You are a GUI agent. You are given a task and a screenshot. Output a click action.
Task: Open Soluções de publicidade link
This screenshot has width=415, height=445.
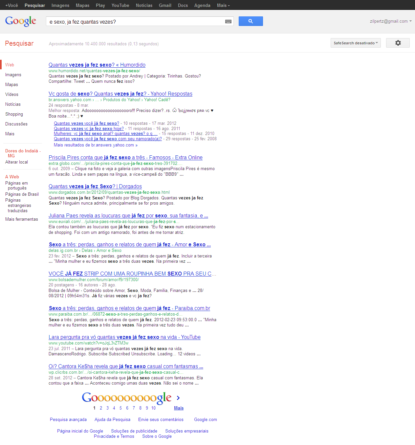coord(134,431)
